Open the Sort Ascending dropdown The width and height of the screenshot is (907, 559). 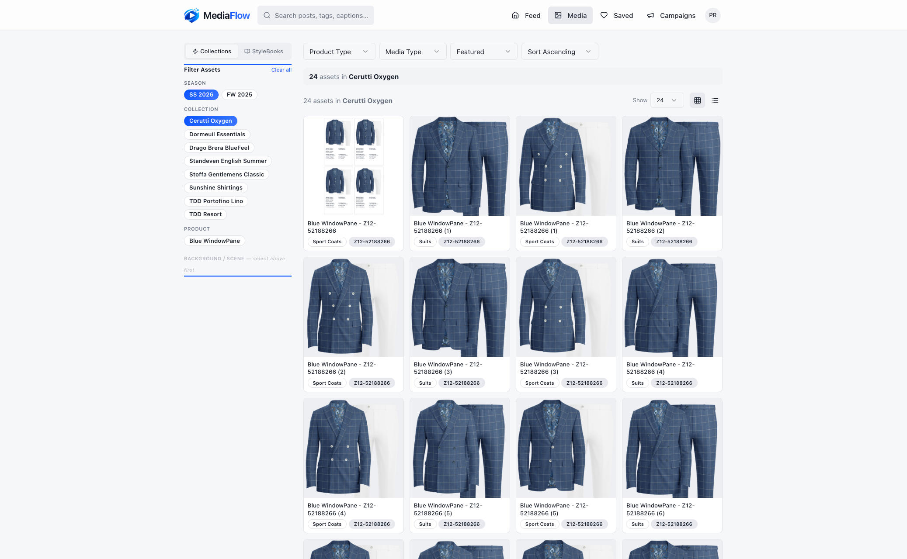point(559,52)
